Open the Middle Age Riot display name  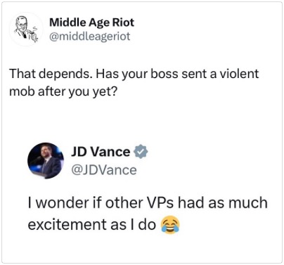pyautogui.click(x=92, y=22)
